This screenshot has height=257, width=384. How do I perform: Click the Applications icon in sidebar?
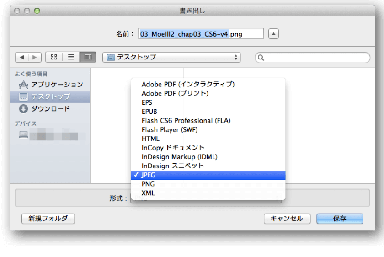coord(23,85)
